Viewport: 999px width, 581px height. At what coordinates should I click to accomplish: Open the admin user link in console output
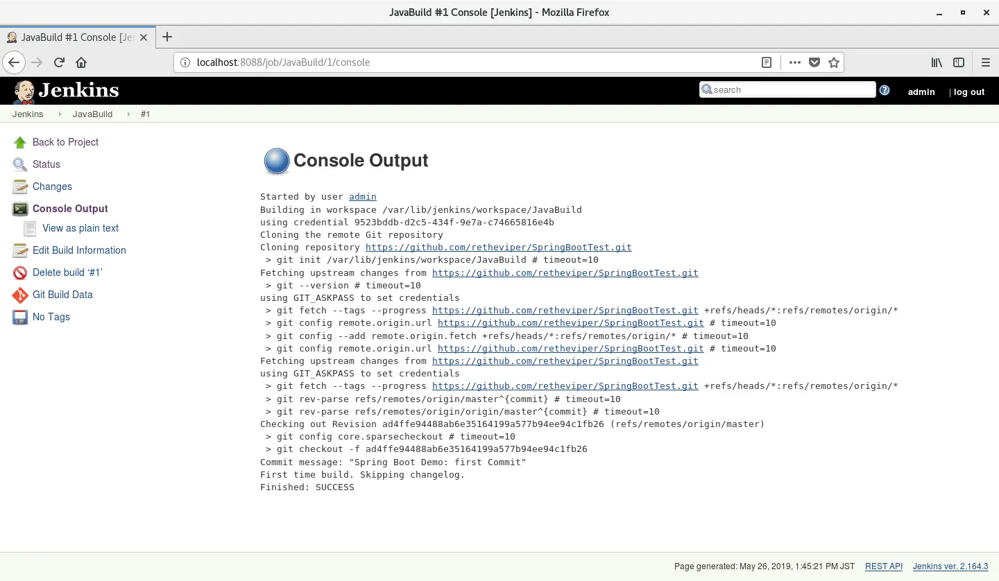pyautogui.click(x=363, y=197)
